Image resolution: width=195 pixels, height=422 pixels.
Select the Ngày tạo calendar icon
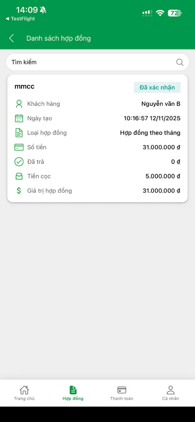pos(19,118)
